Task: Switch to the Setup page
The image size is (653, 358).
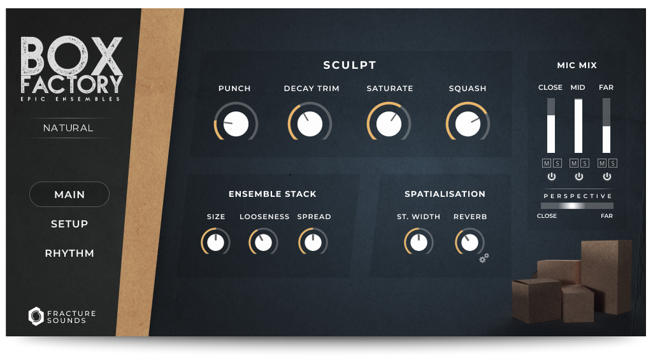Action: tap(69, 224)
